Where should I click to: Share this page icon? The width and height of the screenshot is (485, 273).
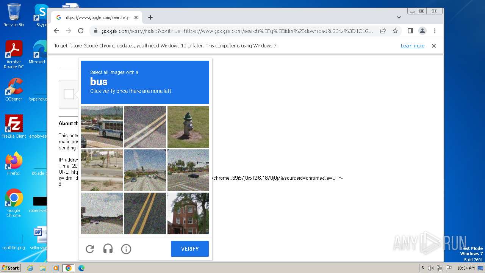(x=383, y=31)
